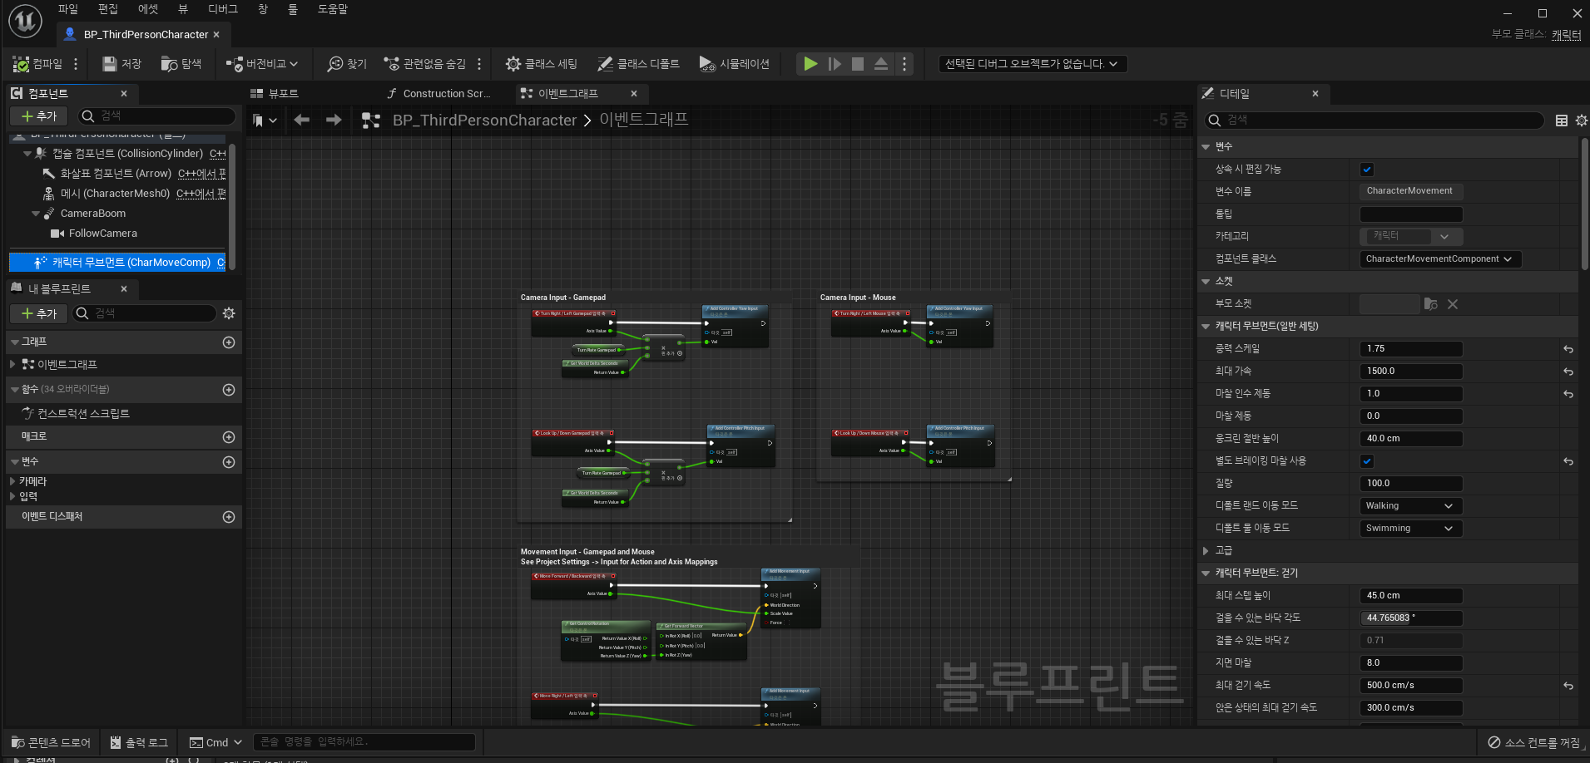
Task: Navigate forward in graph history
Action: 334,121
